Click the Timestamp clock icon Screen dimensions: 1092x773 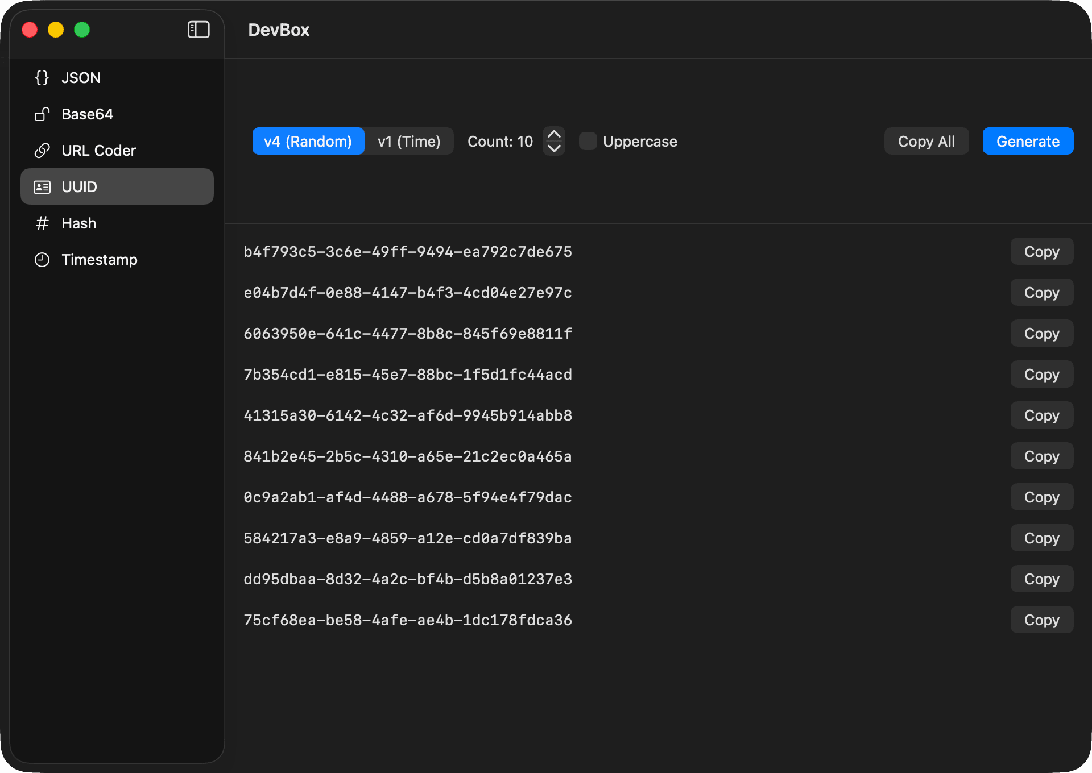coord(42,260)
